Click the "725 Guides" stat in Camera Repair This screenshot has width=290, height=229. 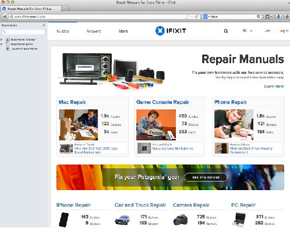206,217
